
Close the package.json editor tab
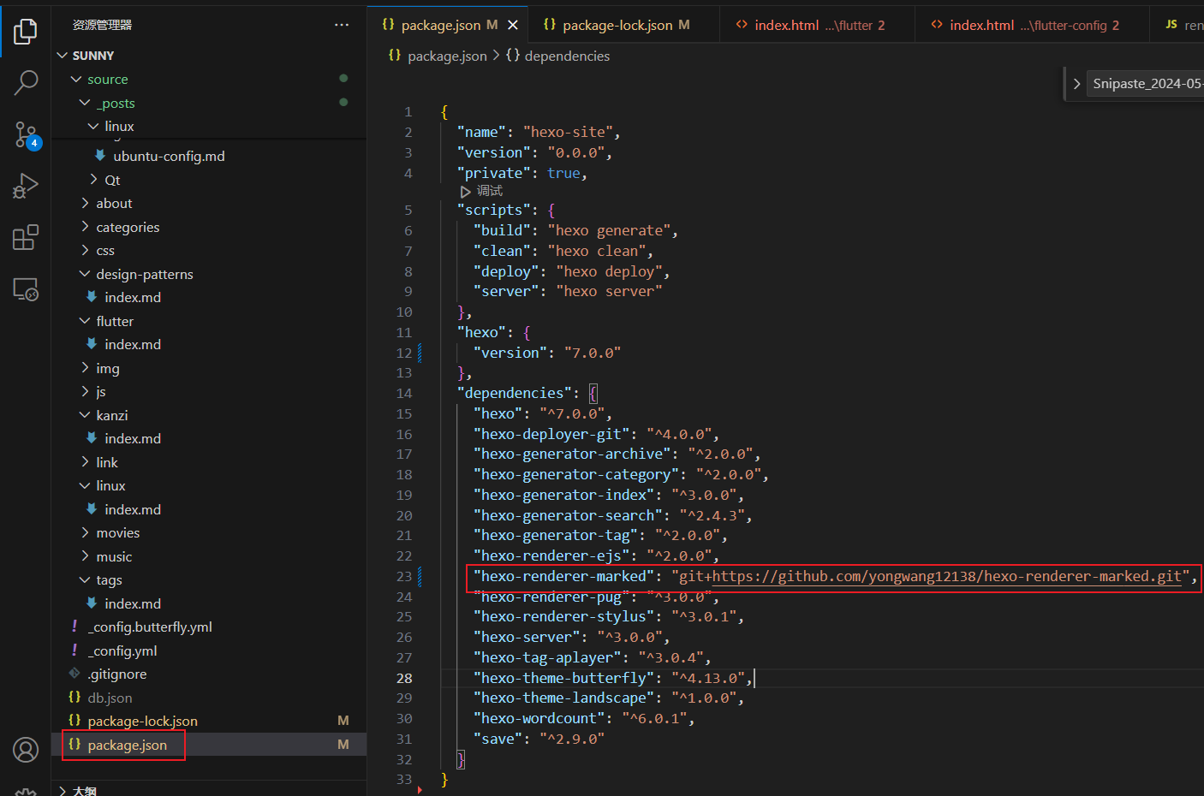point(513,25)
